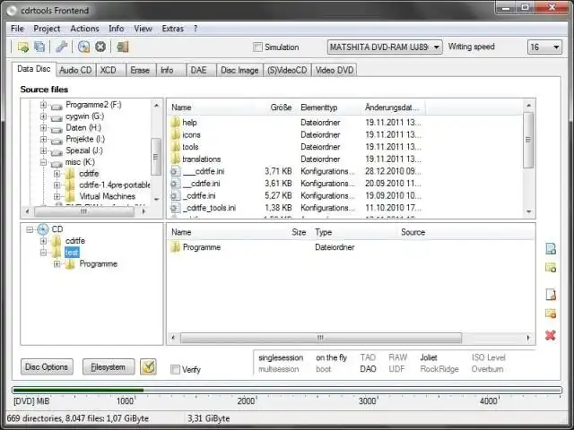Click the Disc Options button
The height and width of the screenshot is (430, 574).
pyautogui.click(x=47, y=366)
